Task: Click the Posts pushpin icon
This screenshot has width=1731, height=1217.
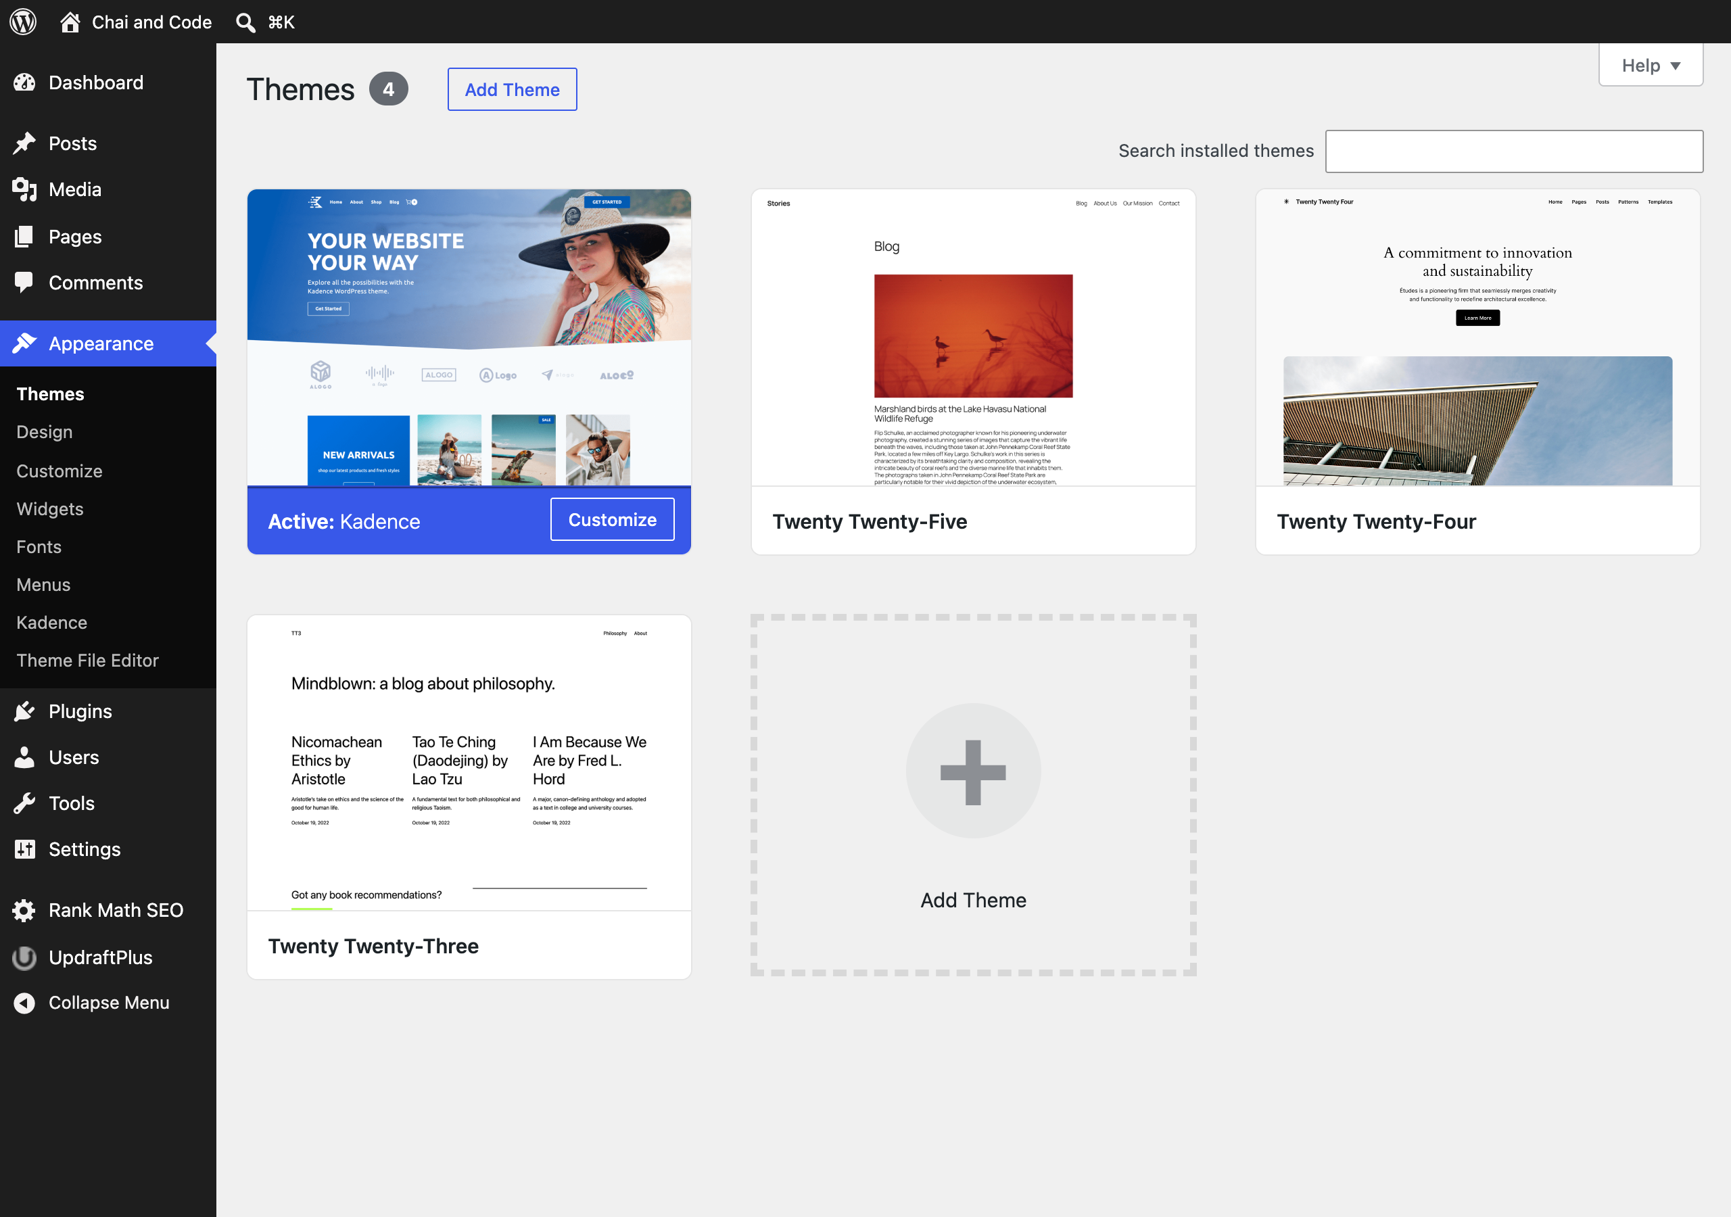Action: (24, 143)
